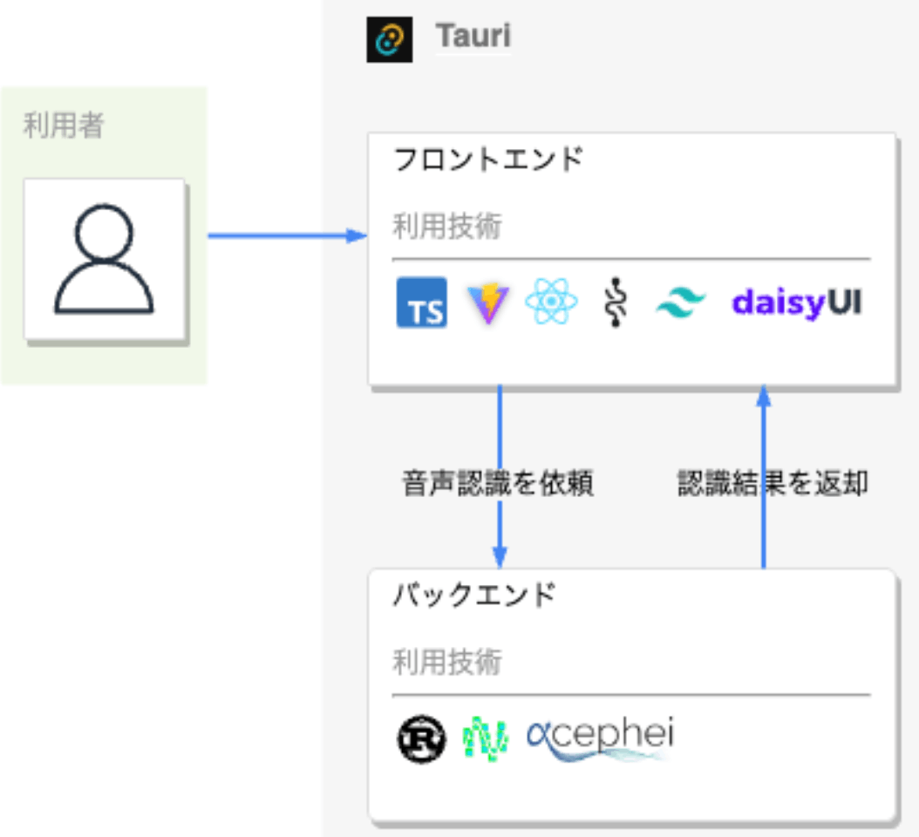Viewport: 919px width, 837px height.
Task: Select the backend 利用技術 section heading
Action: pos(447,663)
